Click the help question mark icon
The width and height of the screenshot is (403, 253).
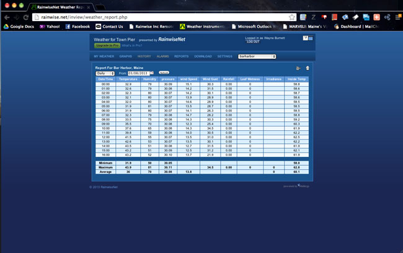click(x=305, y=38)
